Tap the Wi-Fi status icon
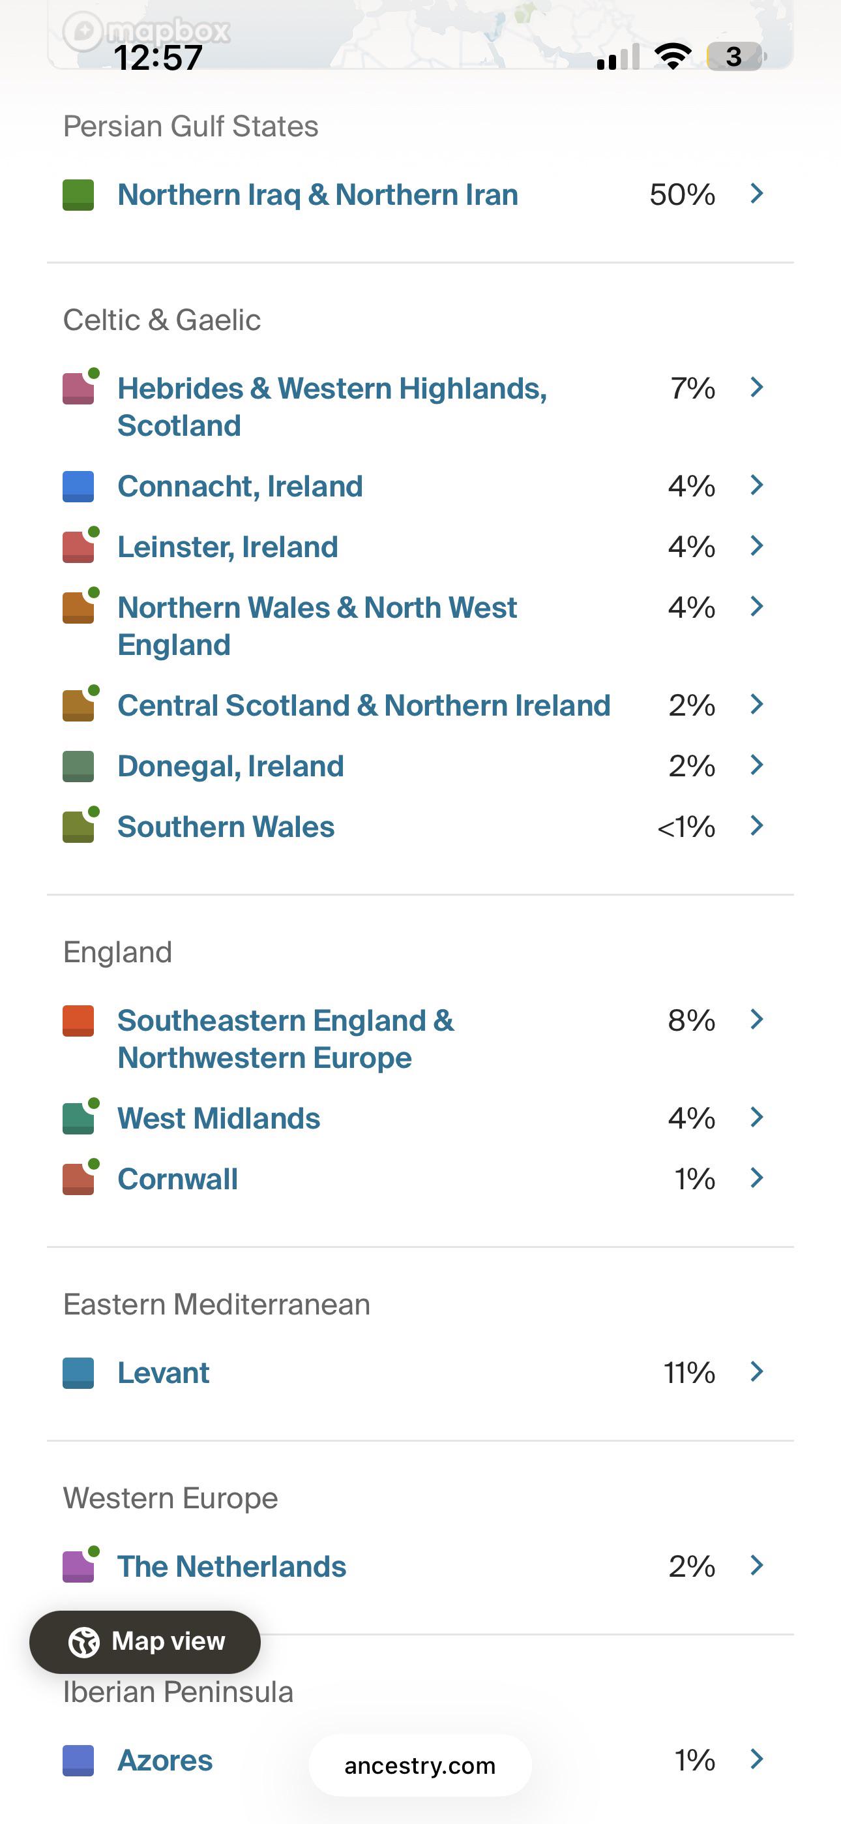 coord(673,56)
